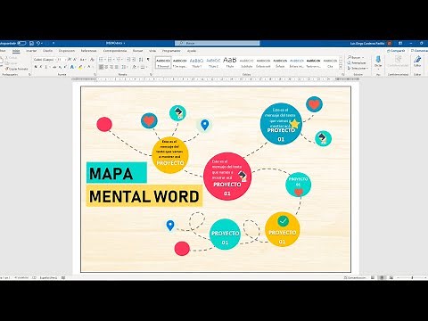Open the Paragraph dialog launcher
The width and height of the screenshot is (428, 321).
click(151, 74)
